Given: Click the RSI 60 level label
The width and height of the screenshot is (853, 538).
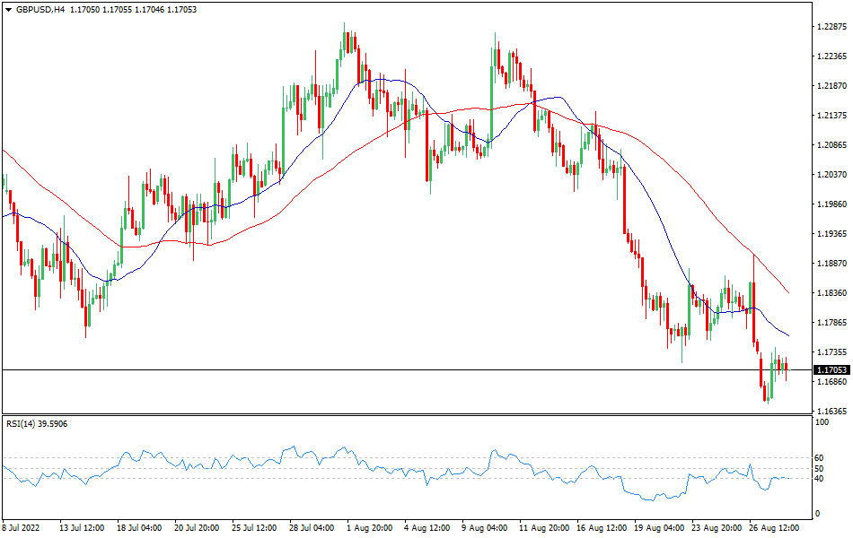Looking at the screenshot, I should (818, 458).
